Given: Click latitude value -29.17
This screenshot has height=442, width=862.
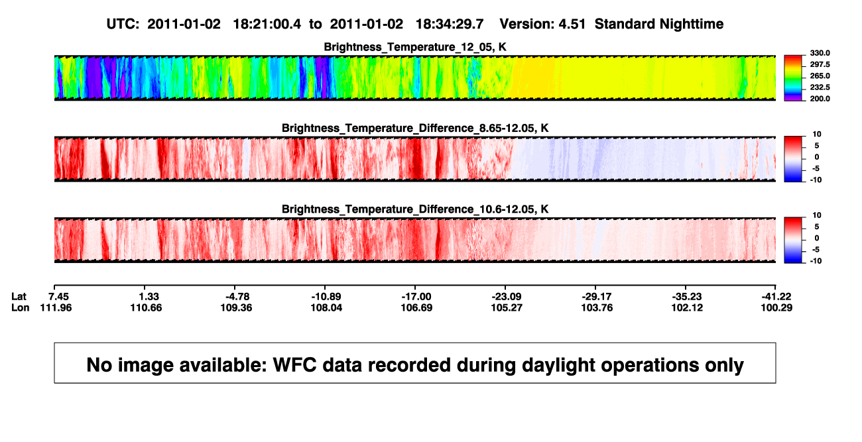Looking at the screenshot, I should point(596,296).
